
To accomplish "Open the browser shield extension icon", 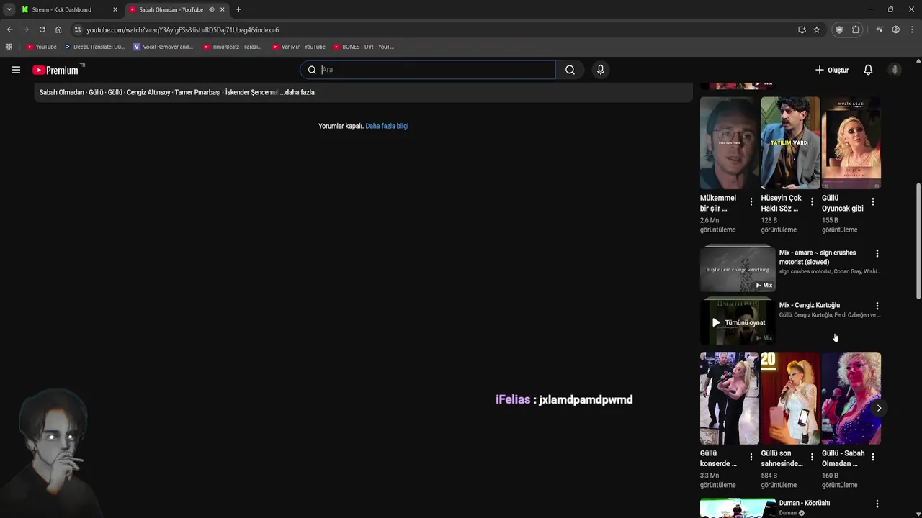I will tap(839, 29).
